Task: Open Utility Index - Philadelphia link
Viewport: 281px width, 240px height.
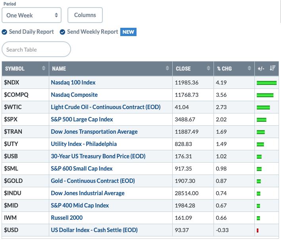Action: (84, 144)
